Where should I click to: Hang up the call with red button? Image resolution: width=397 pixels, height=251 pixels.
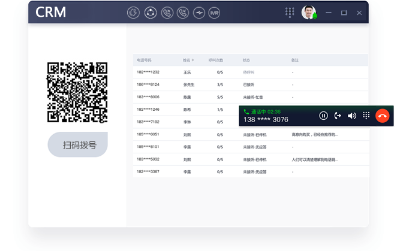[x=382, y=116]
